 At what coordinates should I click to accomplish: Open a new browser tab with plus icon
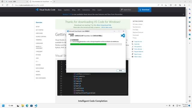point(54,1)
